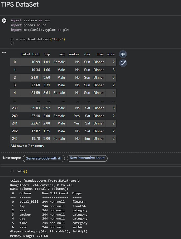Select total_bill value 18.78

(36, 138)
